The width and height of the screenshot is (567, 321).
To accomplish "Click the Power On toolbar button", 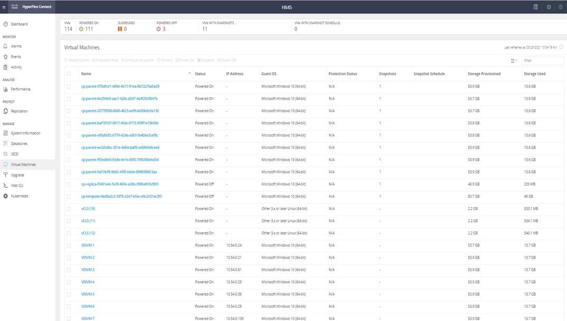I will coord(185,60).
